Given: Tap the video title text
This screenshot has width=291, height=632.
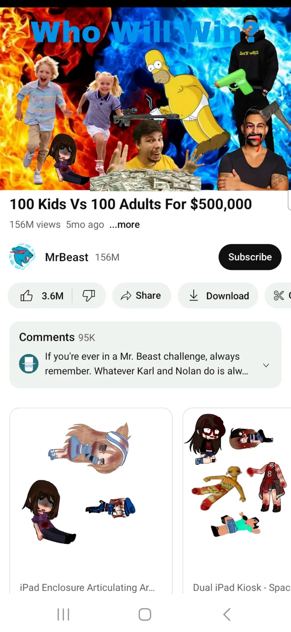Looking at the screenshot, I should [x=131, y=204].
